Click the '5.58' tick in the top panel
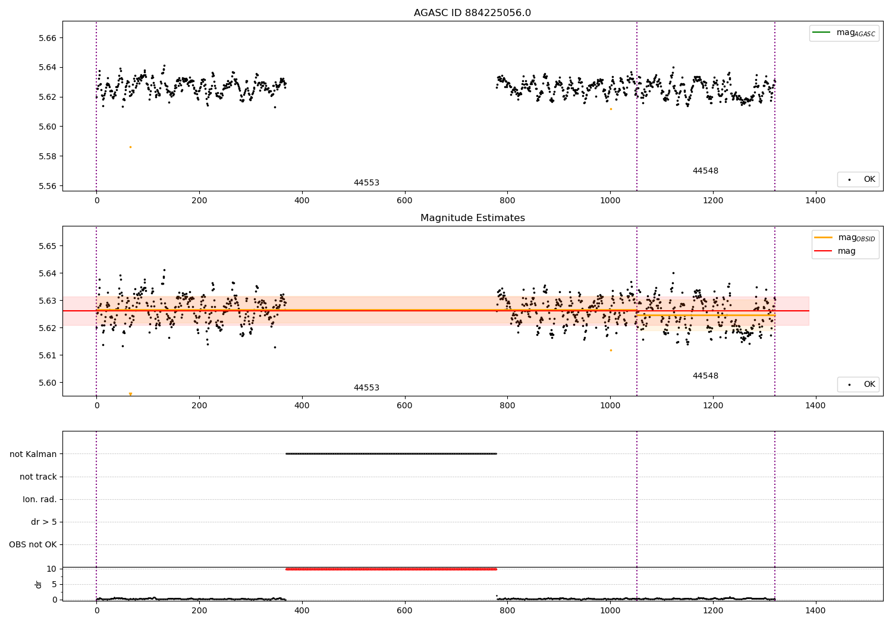The height and width of the screenshot is (624, 892). pyautogui.click(x=47, y=156)
